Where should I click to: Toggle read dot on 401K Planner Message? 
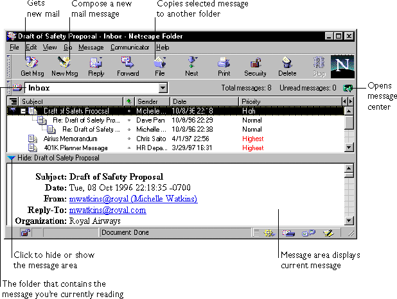129,148
